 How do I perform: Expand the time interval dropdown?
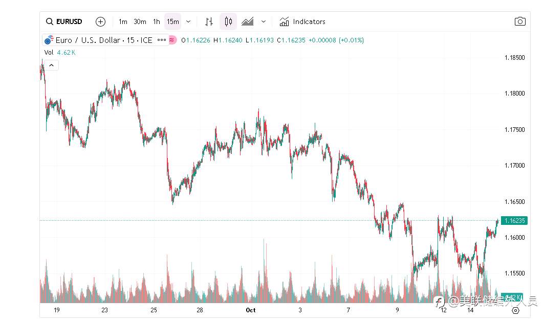pyautogui.click(x=188, y=21)
